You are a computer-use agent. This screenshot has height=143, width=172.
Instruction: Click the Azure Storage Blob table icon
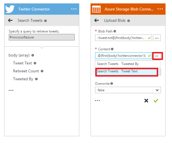click(x=96, y=9)
